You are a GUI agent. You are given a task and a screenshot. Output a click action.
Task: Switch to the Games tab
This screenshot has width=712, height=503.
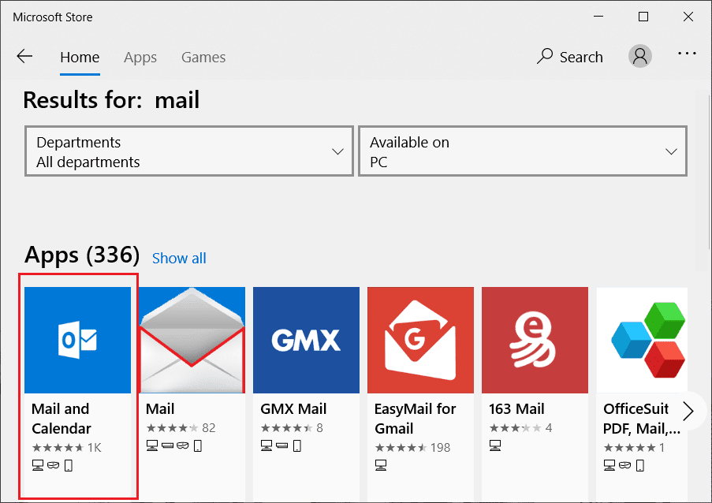[203, 58]
